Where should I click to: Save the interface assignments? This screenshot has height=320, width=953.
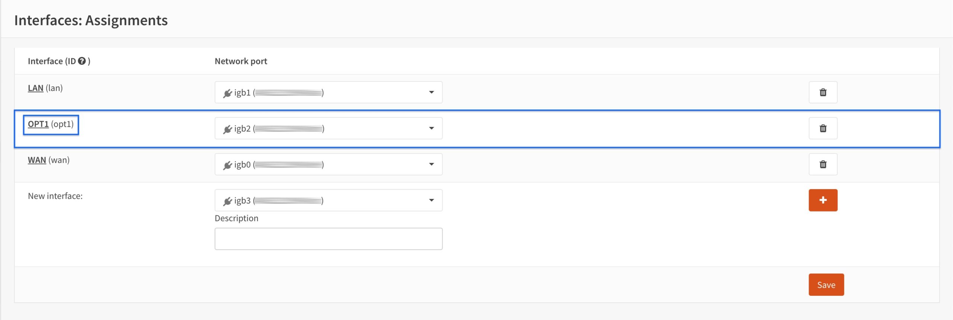826,285
